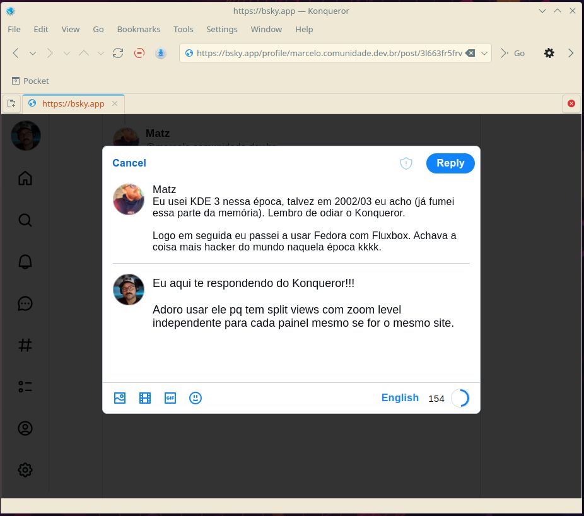This screenshot has height=516, width=584.
Task: Close the bsky.app tab with its x
Action: coord(115,103)
